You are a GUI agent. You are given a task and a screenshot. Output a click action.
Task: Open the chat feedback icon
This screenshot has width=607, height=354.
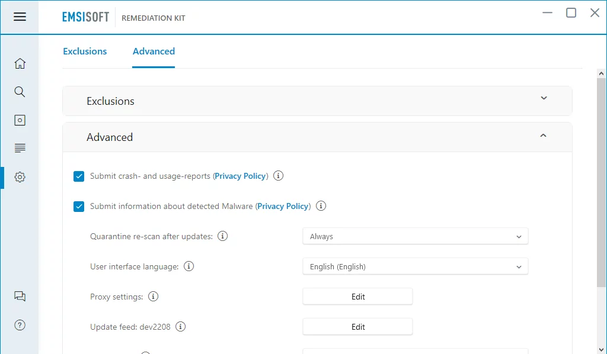click(x=20, y=297)
